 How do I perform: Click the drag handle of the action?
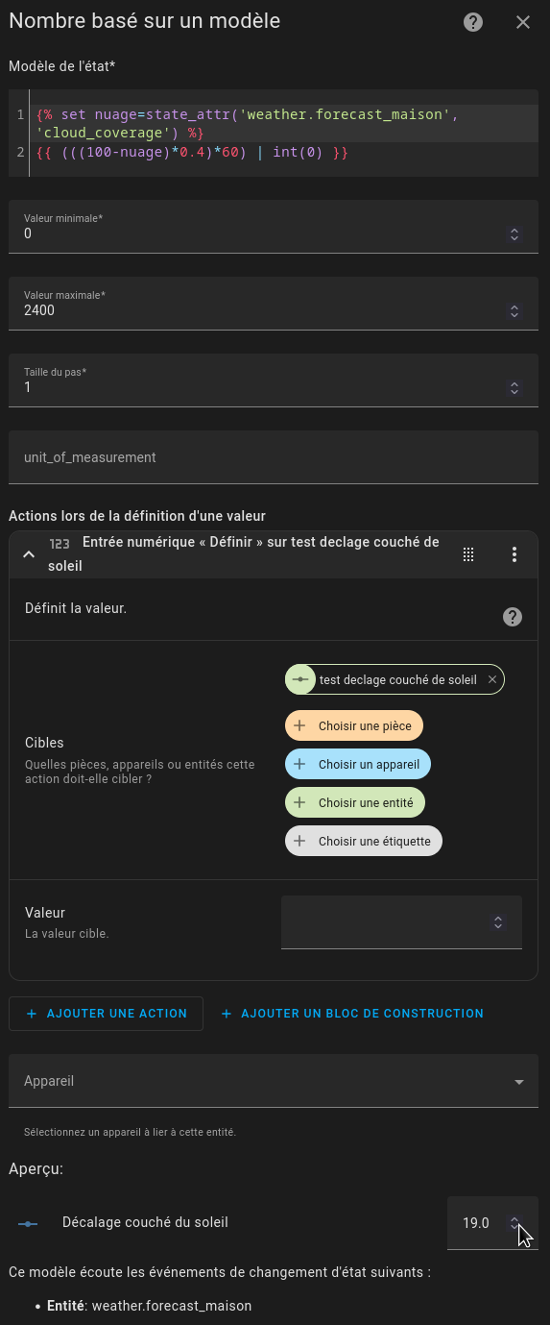coord(468,554)
